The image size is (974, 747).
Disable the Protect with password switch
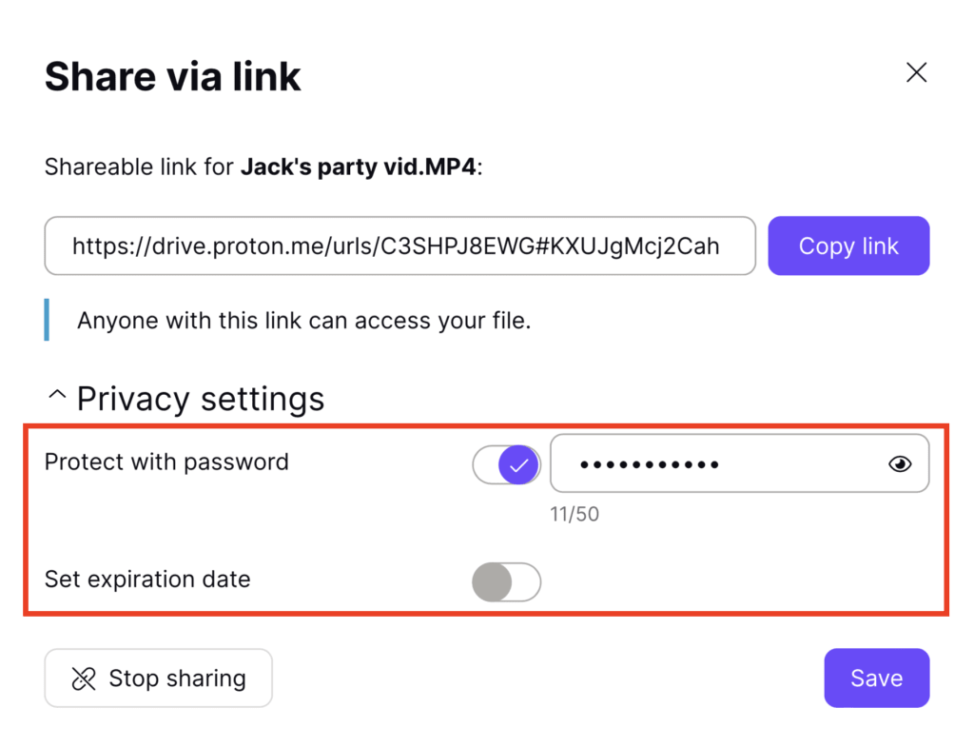(507, 463)
